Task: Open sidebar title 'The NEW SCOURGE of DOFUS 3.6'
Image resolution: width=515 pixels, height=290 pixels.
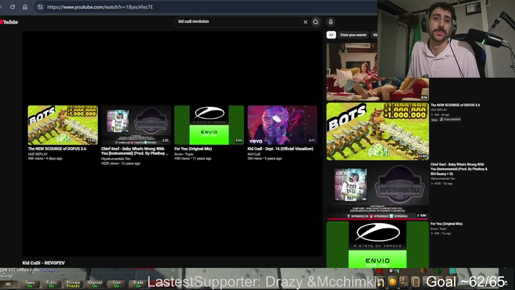Action: (x=455, y=105)
